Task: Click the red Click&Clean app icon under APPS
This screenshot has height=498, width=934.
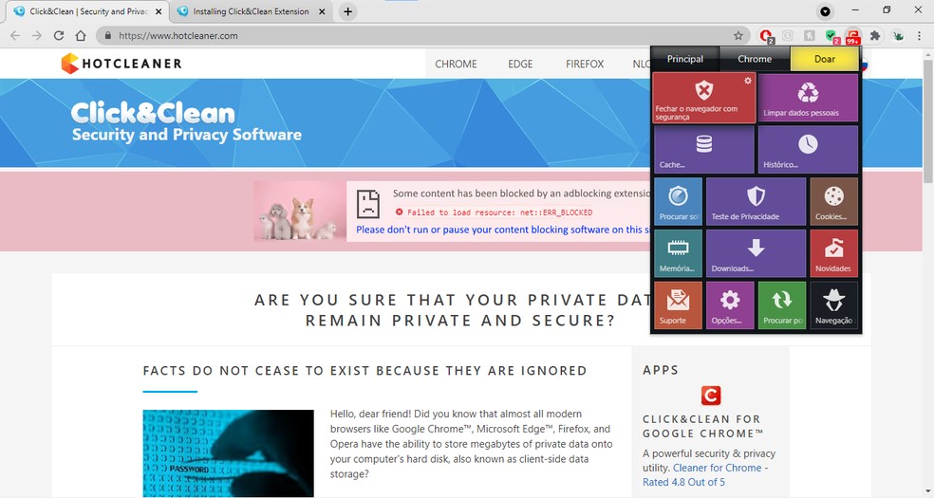Action: pos(711,395)
